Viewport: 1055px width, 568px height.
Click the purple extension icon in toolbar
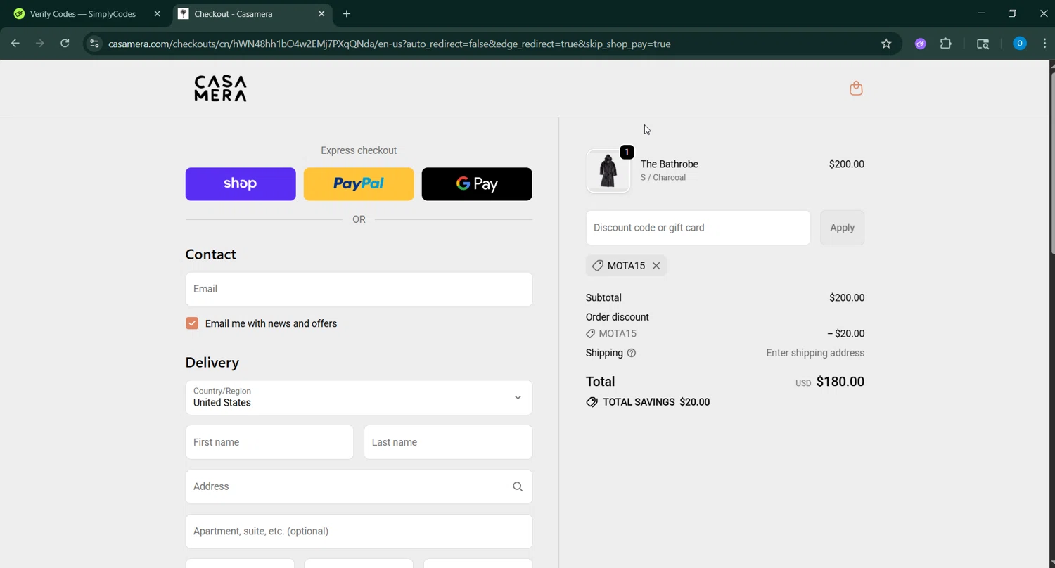921,44
